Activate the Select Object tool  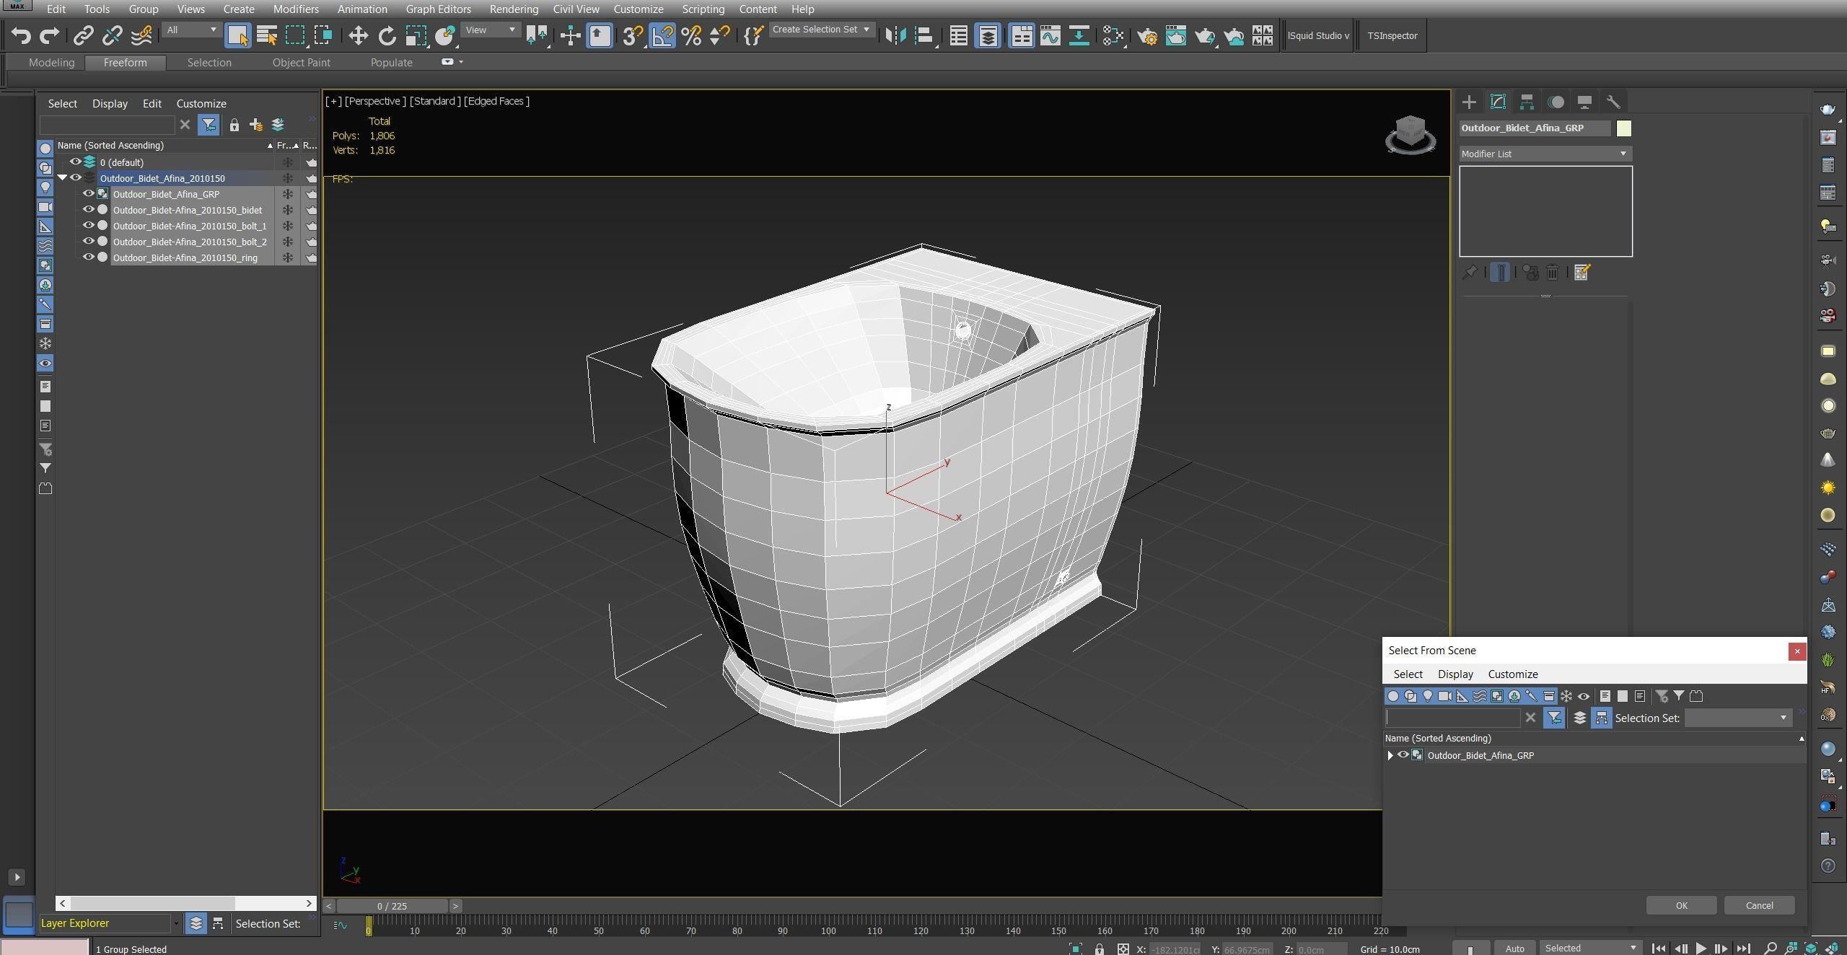click(237, 35)
